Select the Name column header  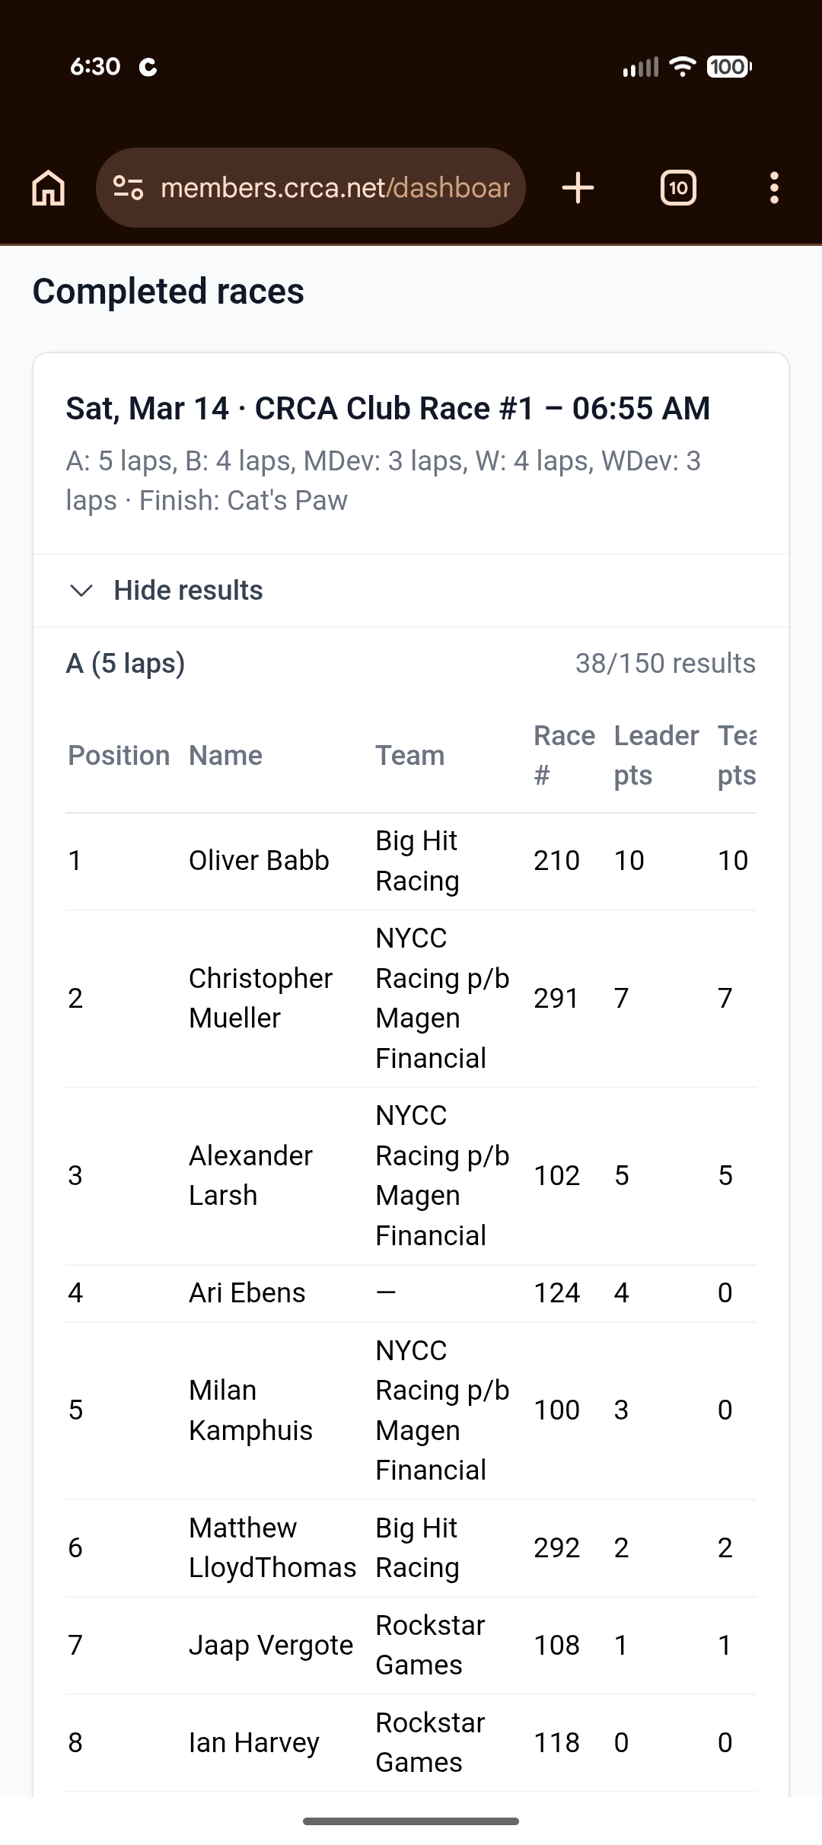(225, 756)
